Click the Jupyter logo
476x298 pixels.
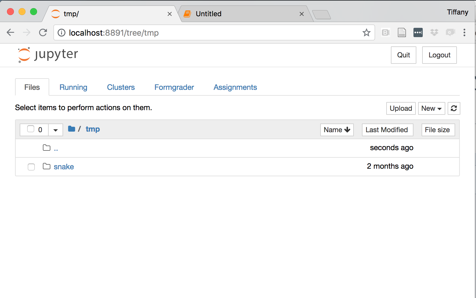pos(48,54)
